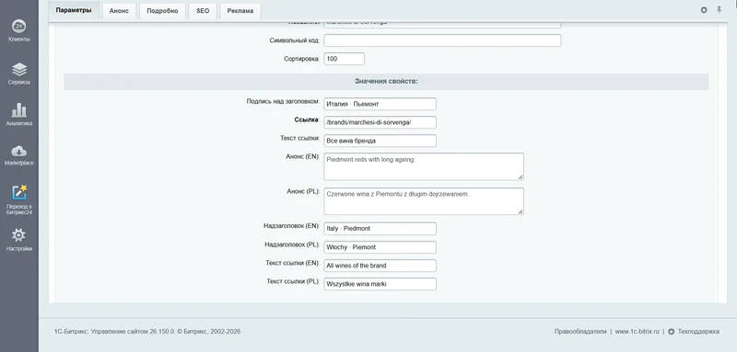This screenshot has width=737, height=352.
Task: Click the Текст ссылки (EN) field
Action: (380, 266)
